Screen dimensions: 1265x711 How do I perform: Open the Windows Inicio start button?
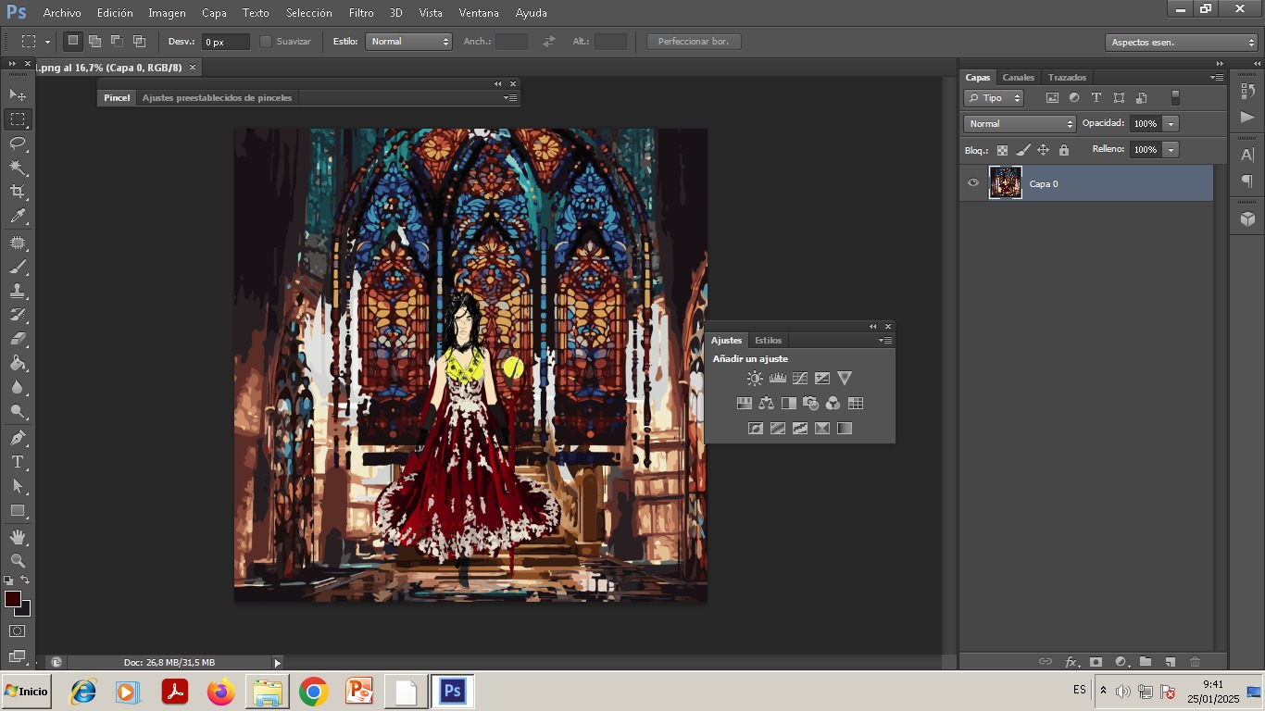(x=26, y=692)
